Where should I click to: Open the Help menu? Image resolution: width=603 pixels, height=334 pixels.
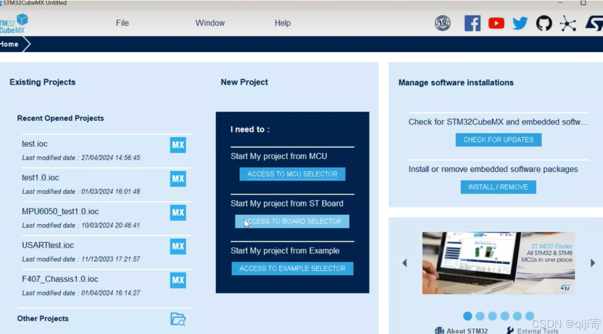(283, 23)
